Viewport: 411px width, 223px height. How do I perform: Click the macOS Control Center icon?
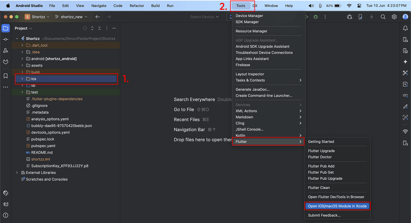click(359, 6)
